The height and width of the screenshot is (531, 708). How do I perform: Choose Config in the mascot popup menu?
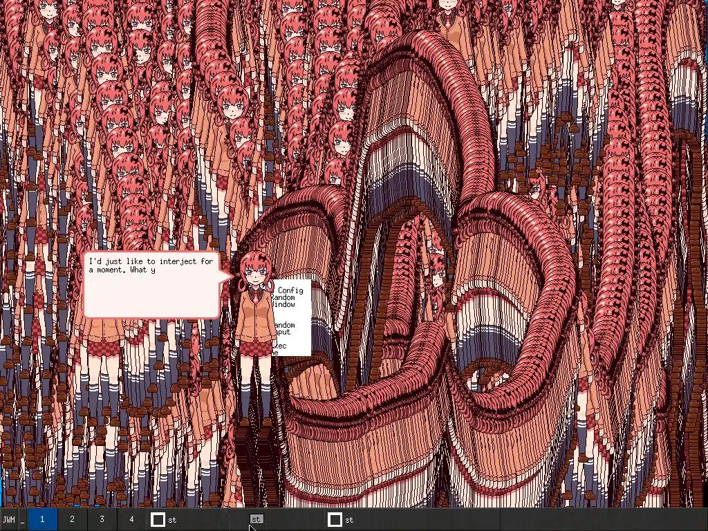[290, 290]
